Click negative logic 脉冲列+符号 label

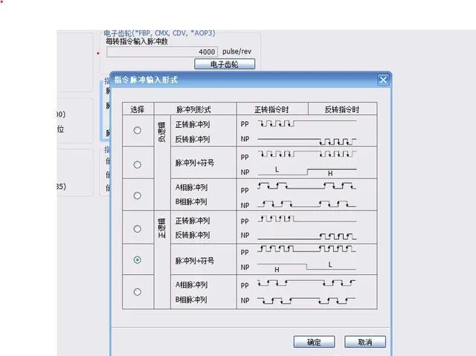[195, 163]
